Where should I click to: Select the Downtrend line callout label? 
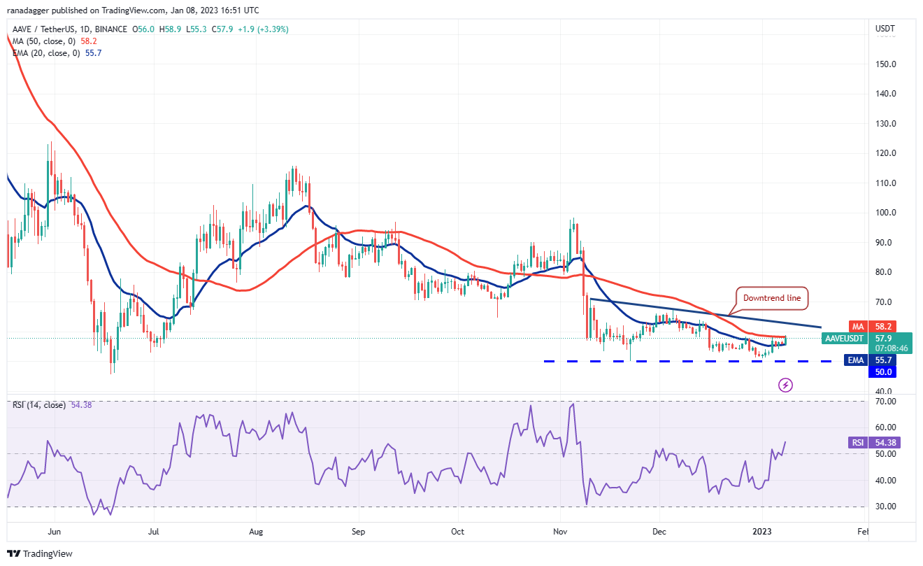(x=771, y=299)
